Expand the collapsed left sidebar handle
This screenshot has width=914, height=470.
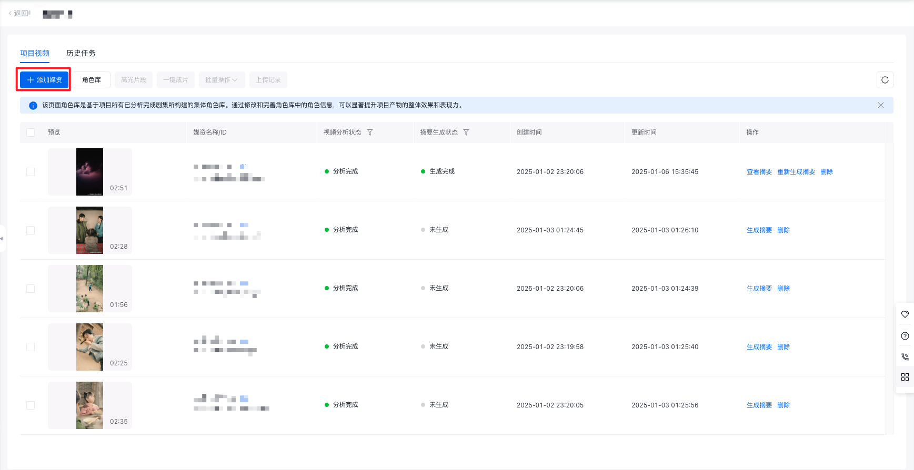2,239
